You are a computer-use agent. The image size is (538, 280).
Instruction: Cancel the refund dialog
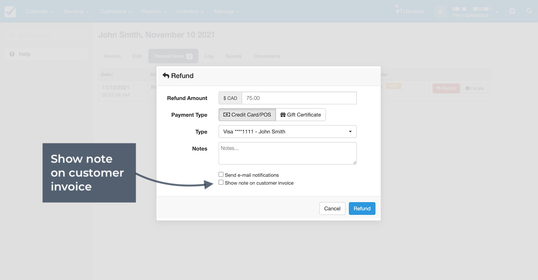pyautogui.click(x=332, y=209)
